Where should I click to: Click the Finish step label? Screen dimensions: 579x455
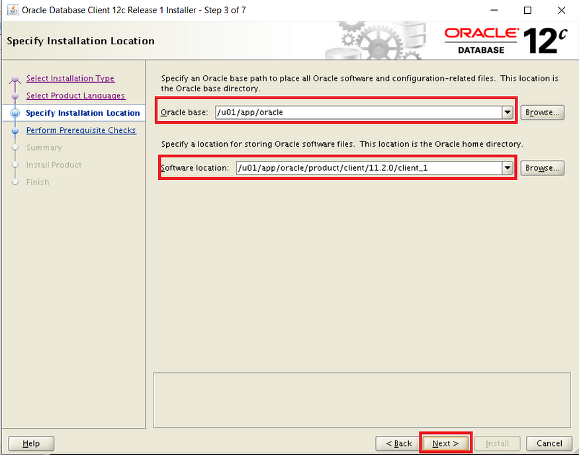click(38, 183)
